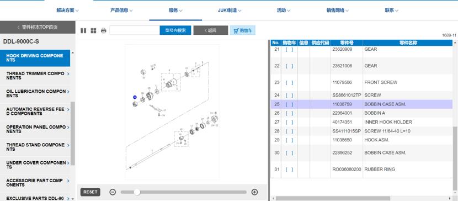Click the diagram zoom slider handle
This screenshot has height=201, width=458.
pos(137,192)
